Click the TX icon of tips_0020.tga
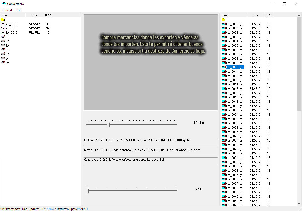This screenshot has height=211, width=302. click(224, 110)
